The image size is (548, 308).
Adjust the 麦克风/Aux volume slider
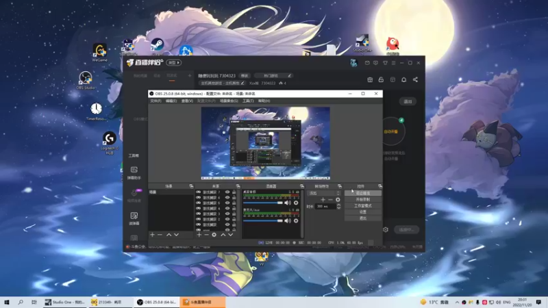point(263,220)
